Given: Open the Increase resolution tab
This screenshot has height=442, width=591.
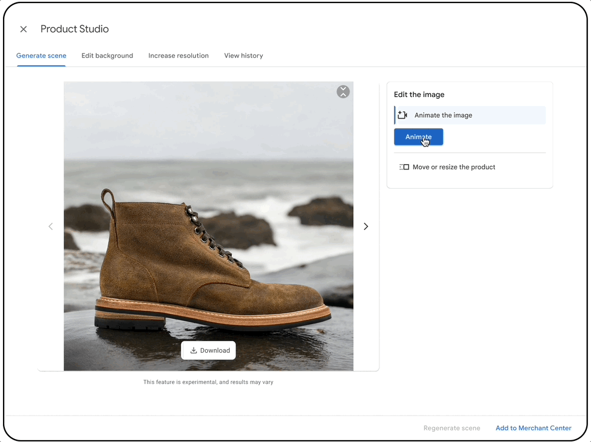Looking at the screenshot, I should point(178,55).
